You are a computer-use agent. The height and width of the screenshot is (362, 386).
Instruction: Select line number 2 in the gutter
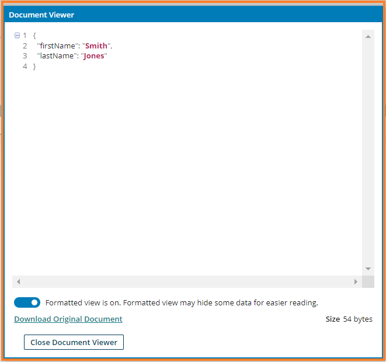tap(25, 46)
